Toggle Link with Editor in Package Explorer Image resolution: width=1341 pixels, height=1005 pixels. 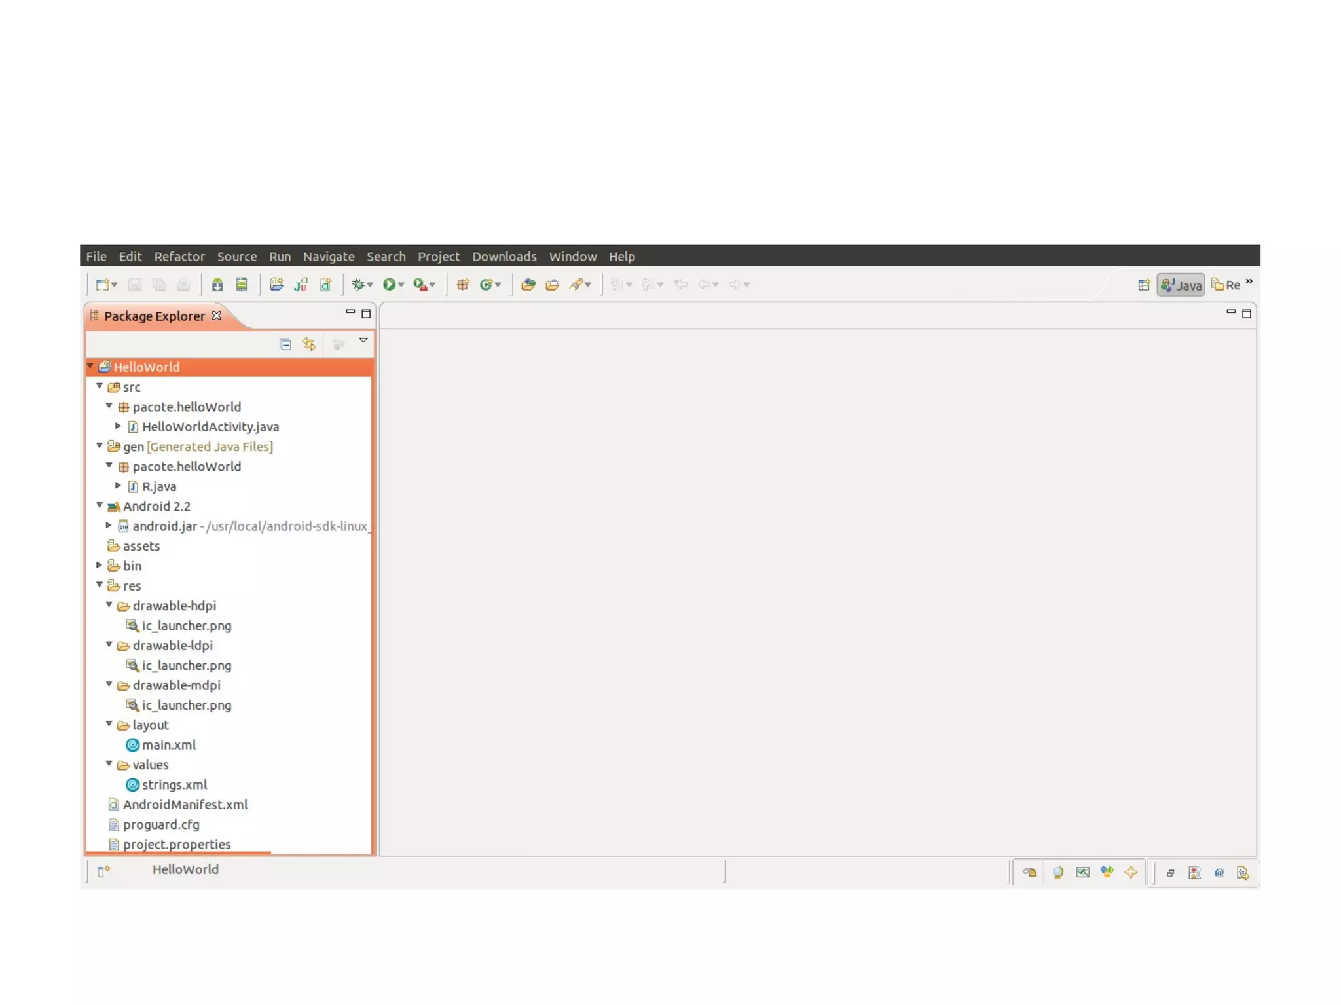(x=309, y=344)
